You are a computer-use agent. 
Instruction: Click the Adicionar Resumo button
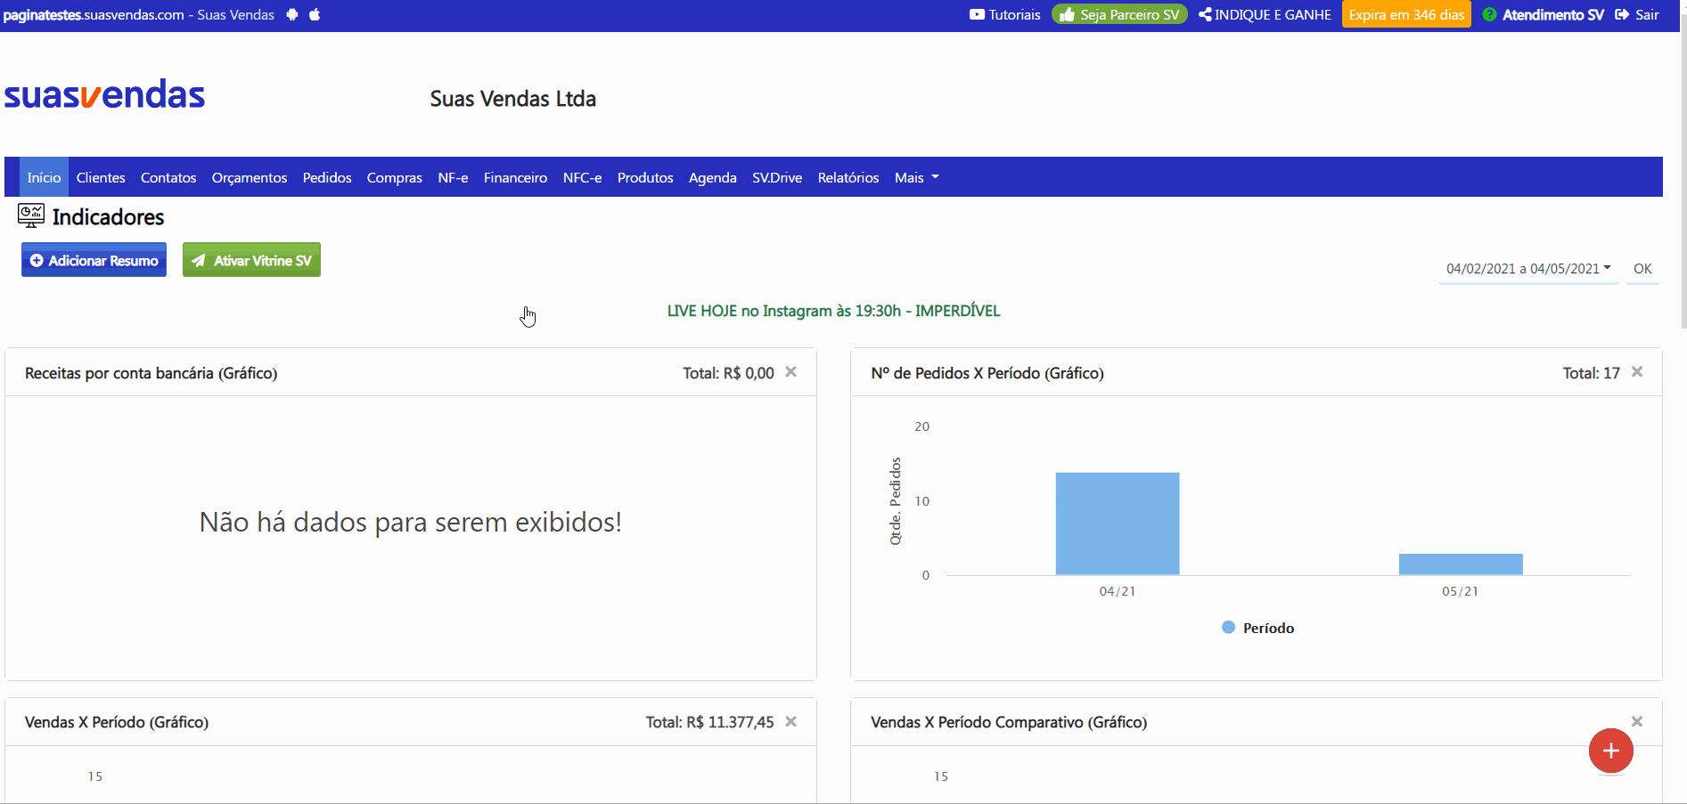tap(94, 260)
